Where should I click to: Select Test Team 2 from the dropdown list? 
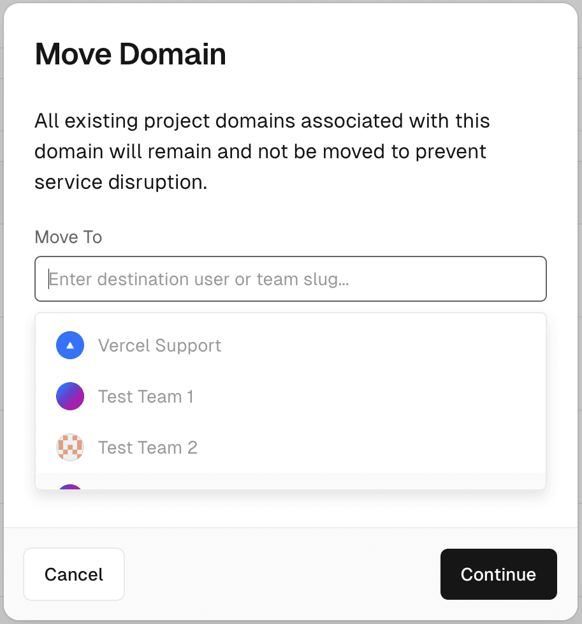pyautogui.click(x=148, y=447)
